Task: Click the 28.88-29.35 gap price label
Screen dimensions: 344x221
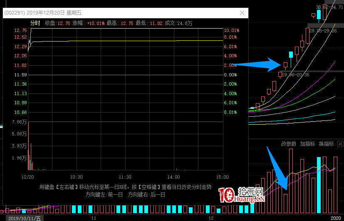Action: pos(323,31)
